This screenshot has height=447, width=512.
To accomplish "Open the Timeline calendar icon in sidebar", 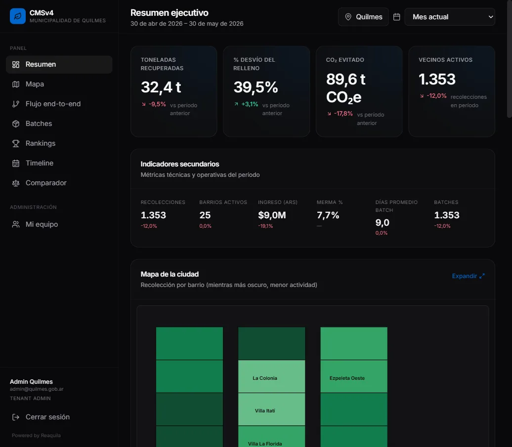I will 16,163.
